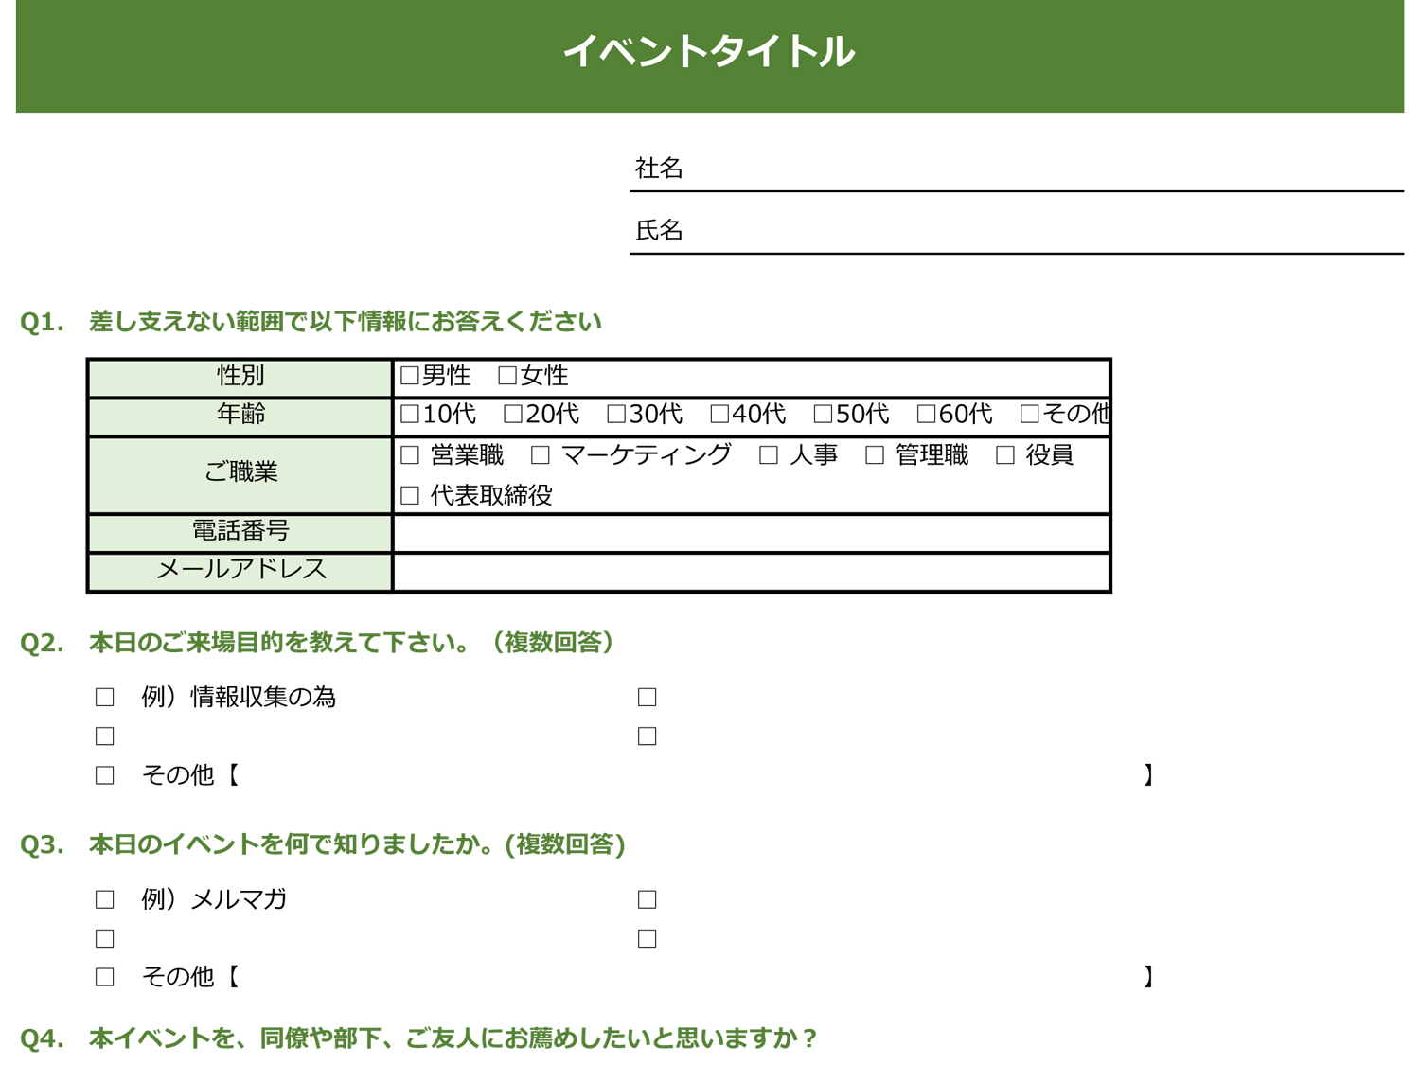Tick the 管理職 occupation checkbox
1420x1065 pixels.
(x=875, y=455)
